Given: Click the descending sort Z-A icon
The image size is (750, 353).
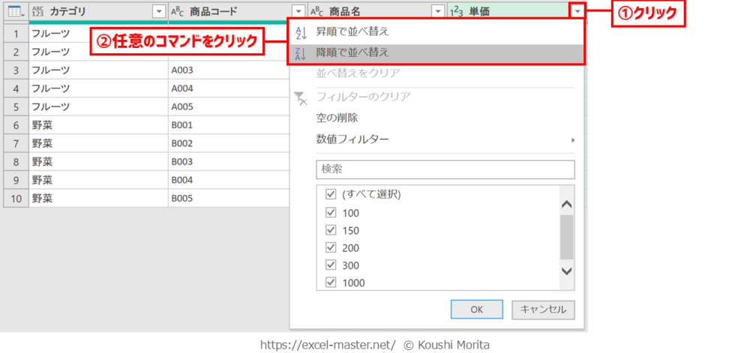Looking at the screenshot, I should [x=301, y=52].
